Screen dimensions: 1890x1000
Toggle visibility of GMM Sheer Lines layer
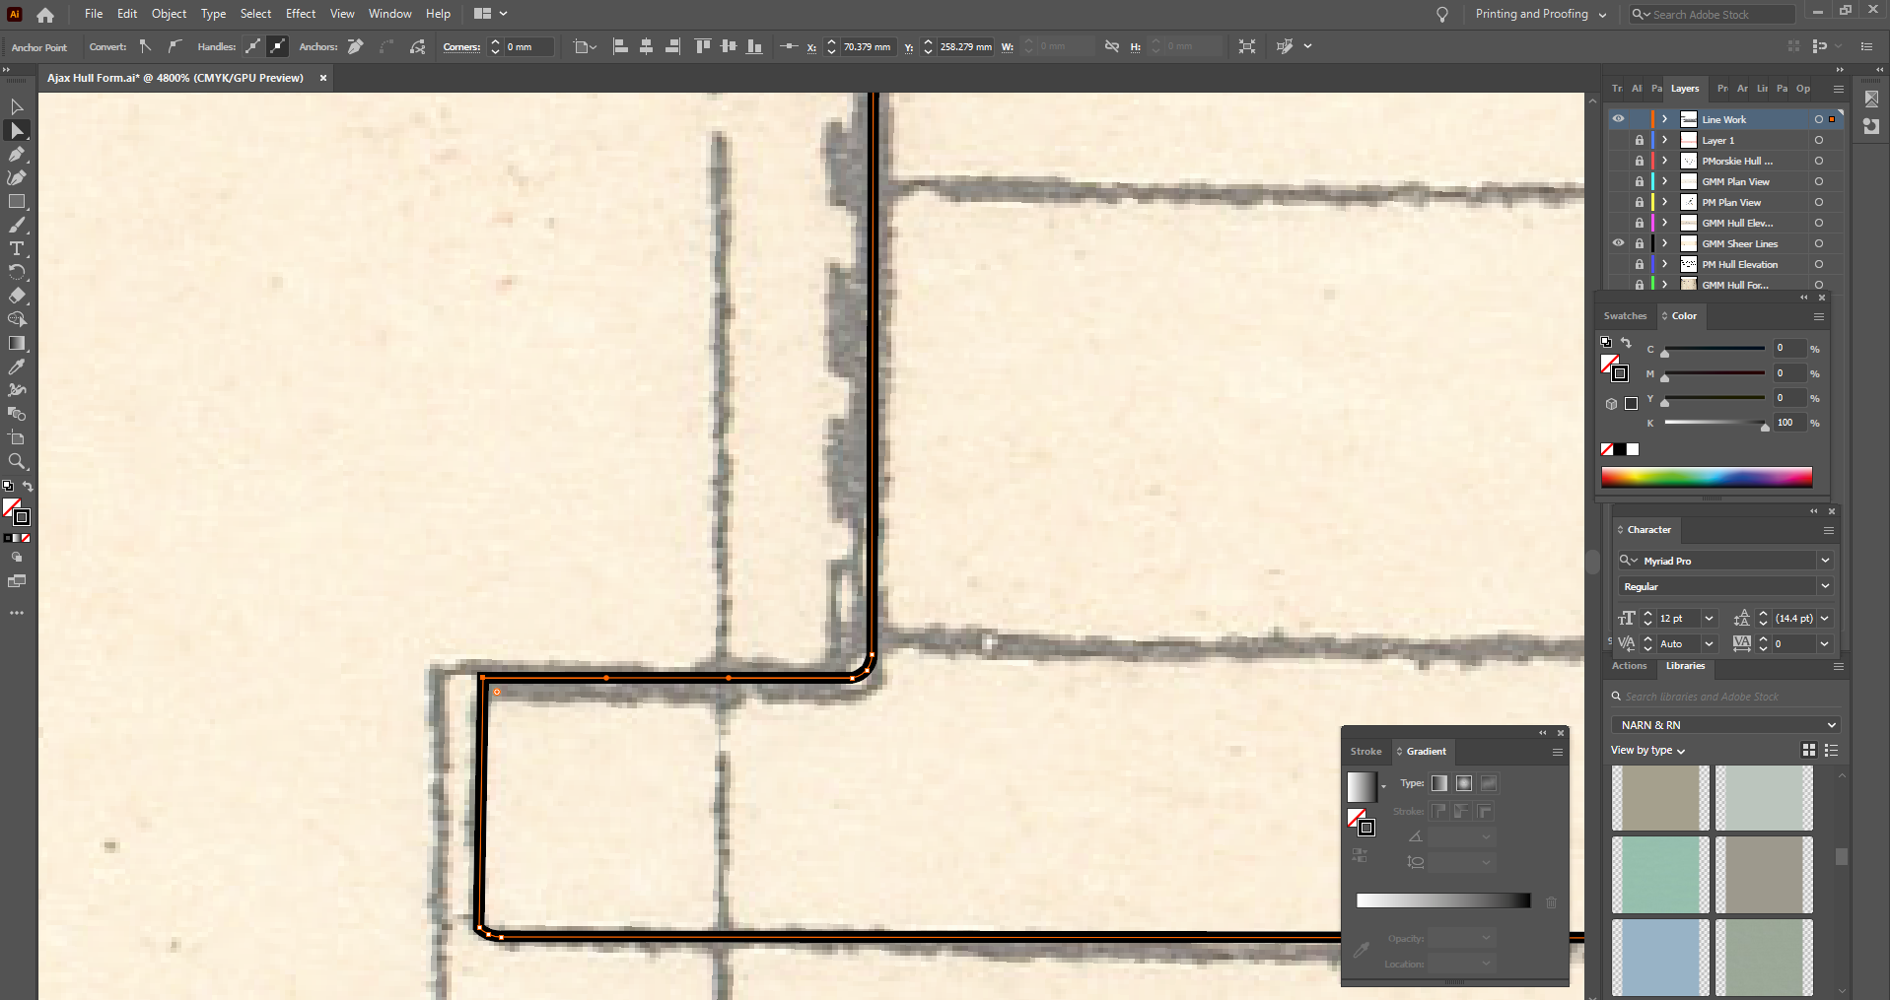tap(1618, 243)
